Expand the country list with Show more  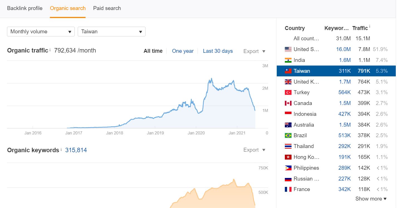pos(371,199)
